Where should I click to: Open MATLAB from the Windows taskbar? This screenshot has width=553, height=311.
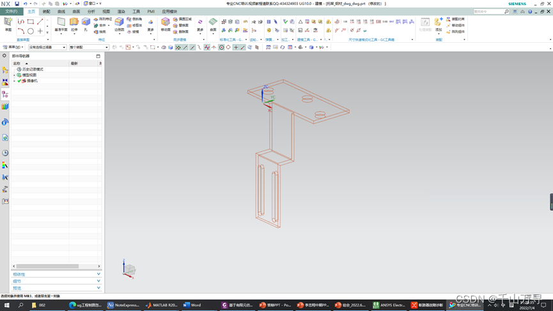pos(162,305)
